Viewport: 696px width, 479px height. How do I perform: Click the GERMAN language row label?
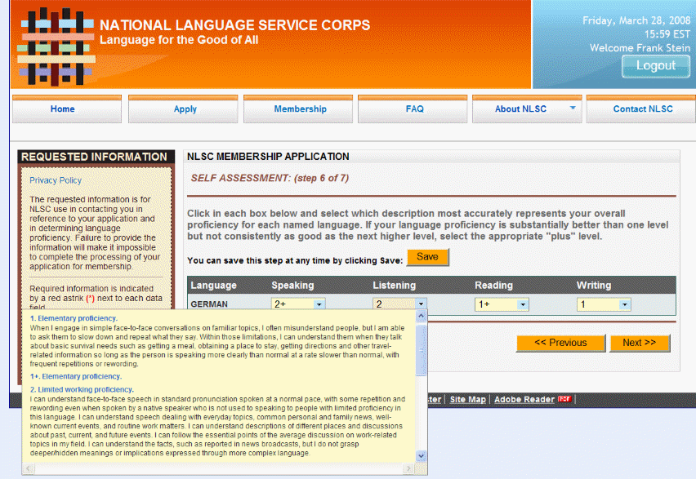pyautogui.click(x=209, y=304)
